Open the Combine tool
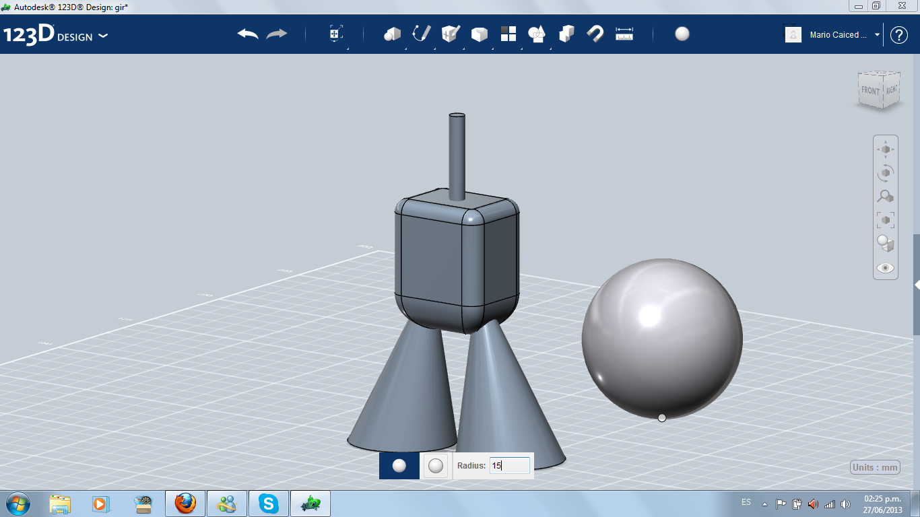The image size is (920, 517). [566, 34]
